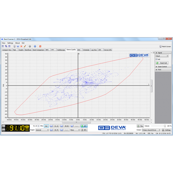Click the Stereo Quality tab

pos(71,50)
